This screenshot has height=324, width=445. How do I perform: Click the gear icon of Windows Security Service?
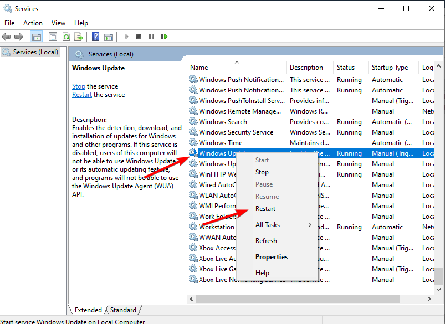(193, 132)
